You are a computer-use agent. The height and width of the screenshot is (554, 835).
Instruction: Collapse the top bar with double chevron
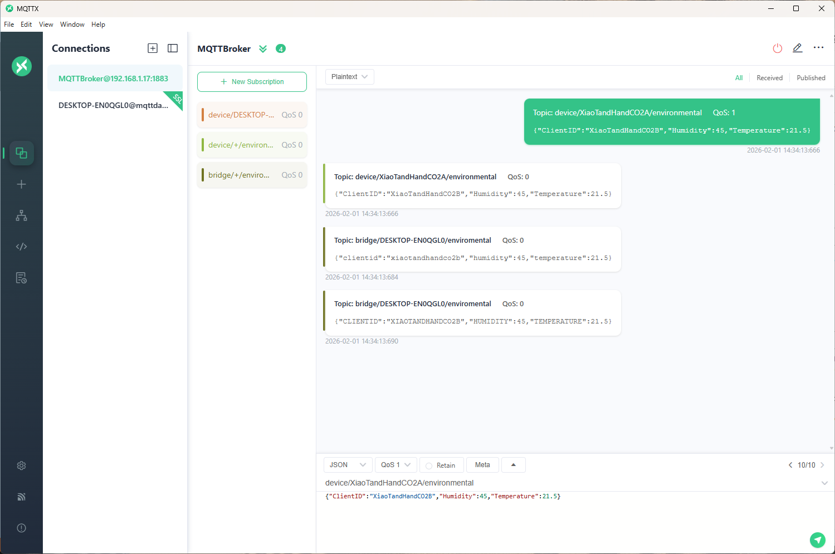[263, 49]
